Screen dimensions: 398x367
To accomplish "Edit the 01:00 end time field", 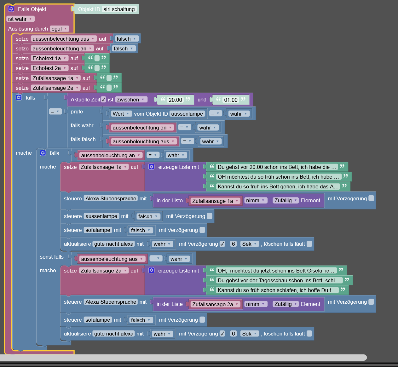I will click(x=231, y=100).
